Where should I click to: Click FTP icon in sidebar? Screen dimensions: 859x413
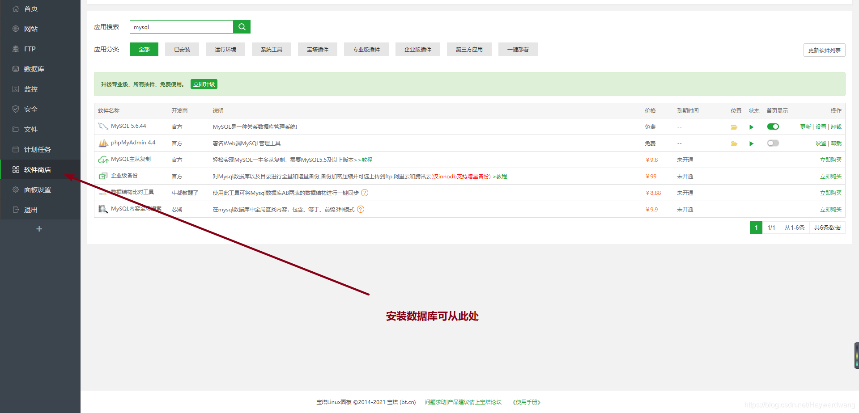click(16, 49)
